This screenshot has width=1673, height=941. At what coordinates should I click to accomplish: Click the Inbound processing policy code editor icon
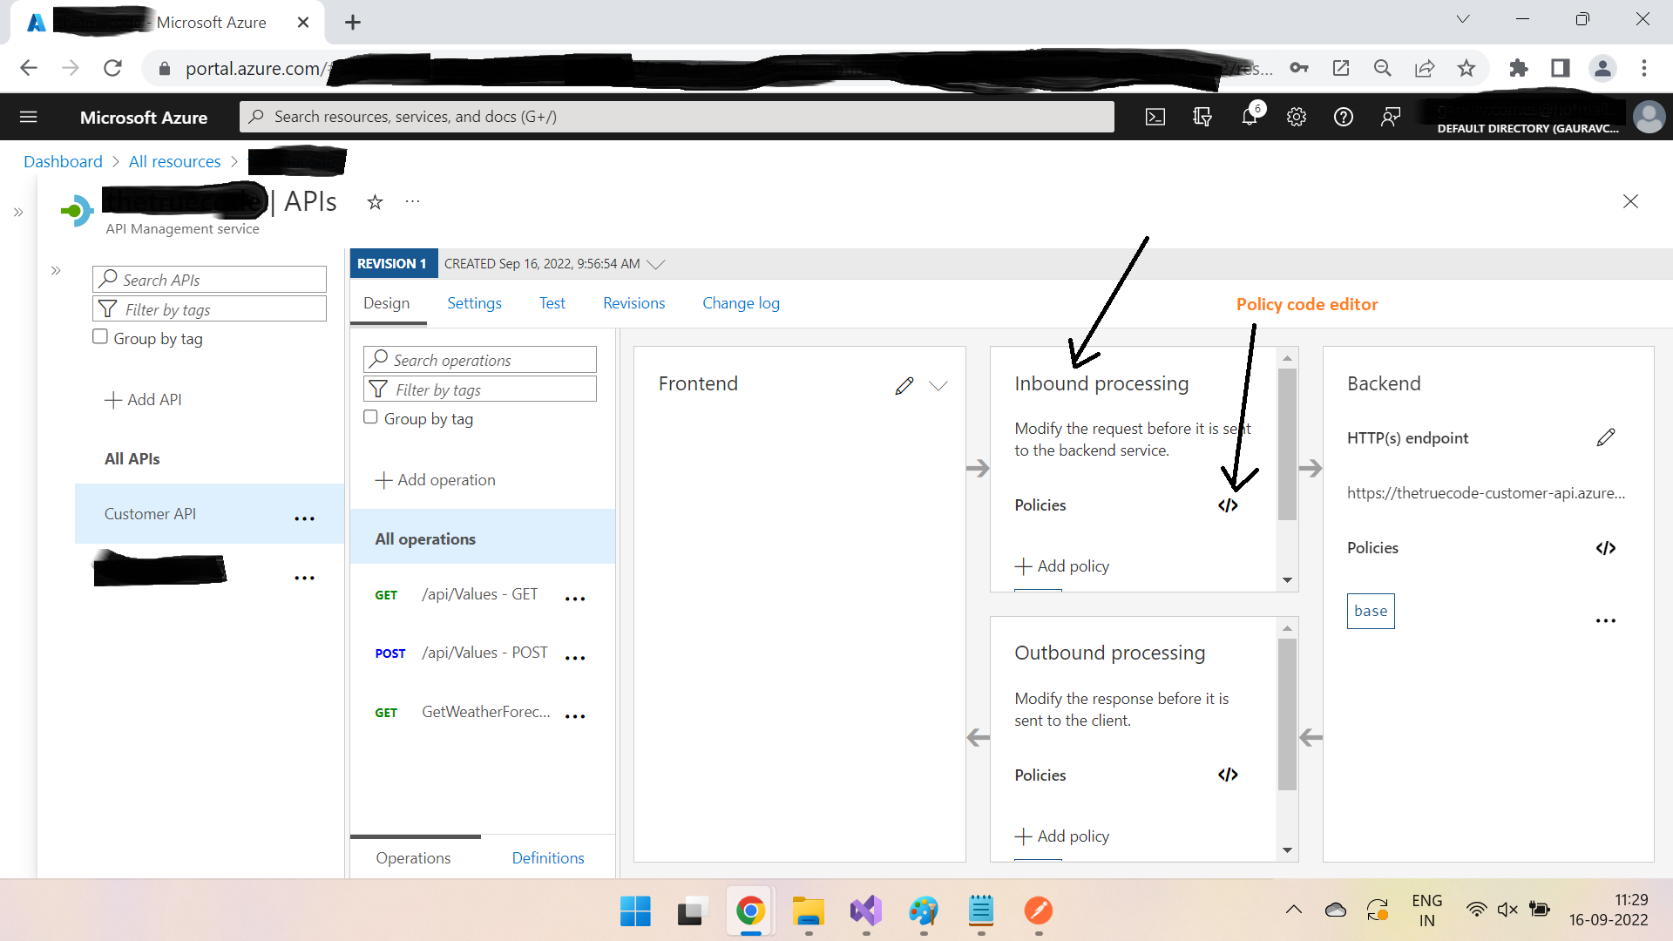tap(1227, 505)
